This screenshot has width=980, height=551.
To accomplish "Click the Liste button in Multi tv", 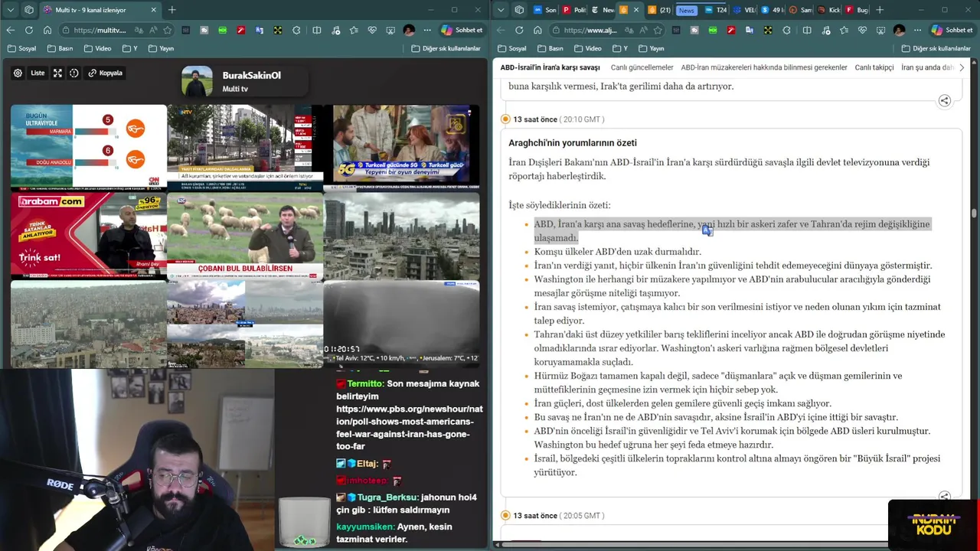I will click(38, 73).
